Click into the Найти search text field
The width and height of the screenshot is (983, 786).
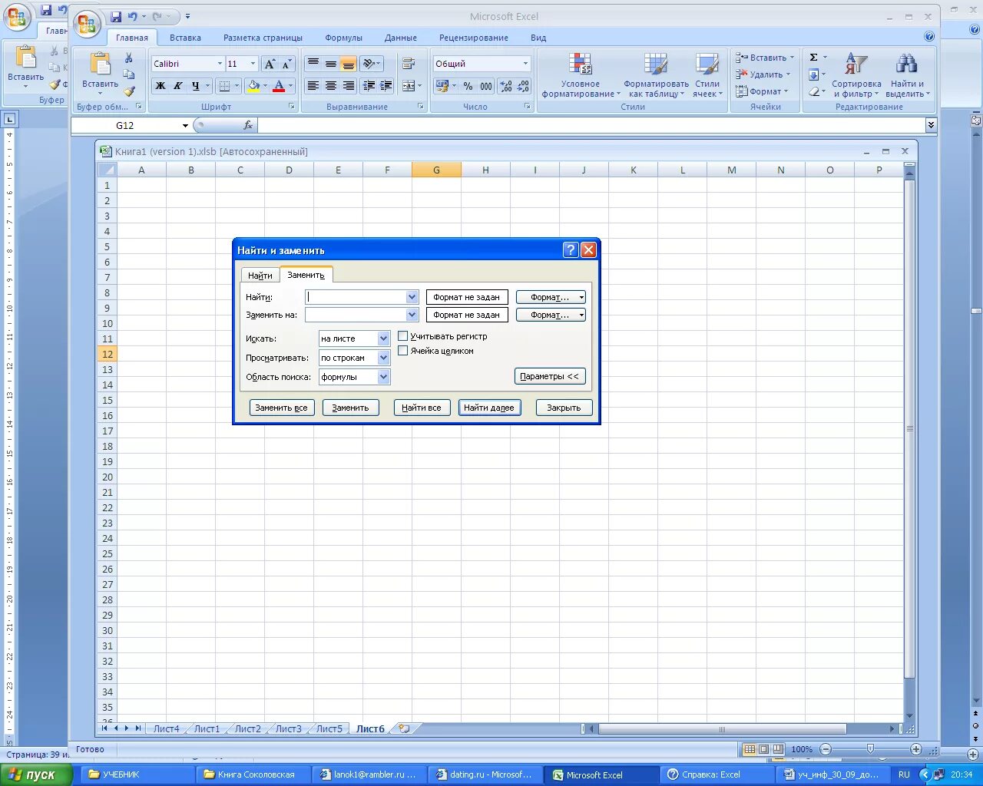click(x=356, y=297)
